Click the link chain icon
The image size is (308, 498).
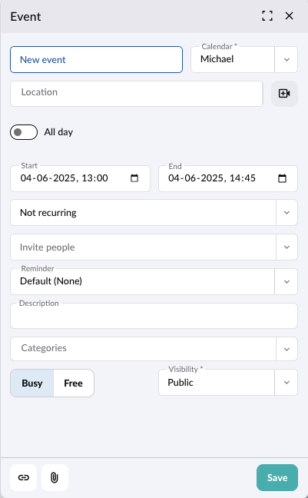pyautogui.click(x=24, y=477)
